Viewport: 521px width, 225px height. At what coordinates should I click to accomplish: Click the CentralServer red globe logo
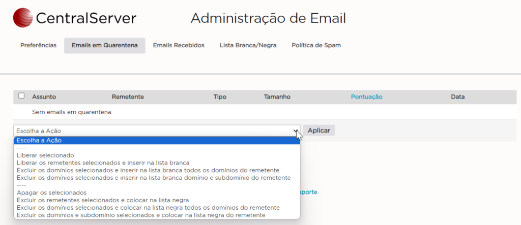22,18
